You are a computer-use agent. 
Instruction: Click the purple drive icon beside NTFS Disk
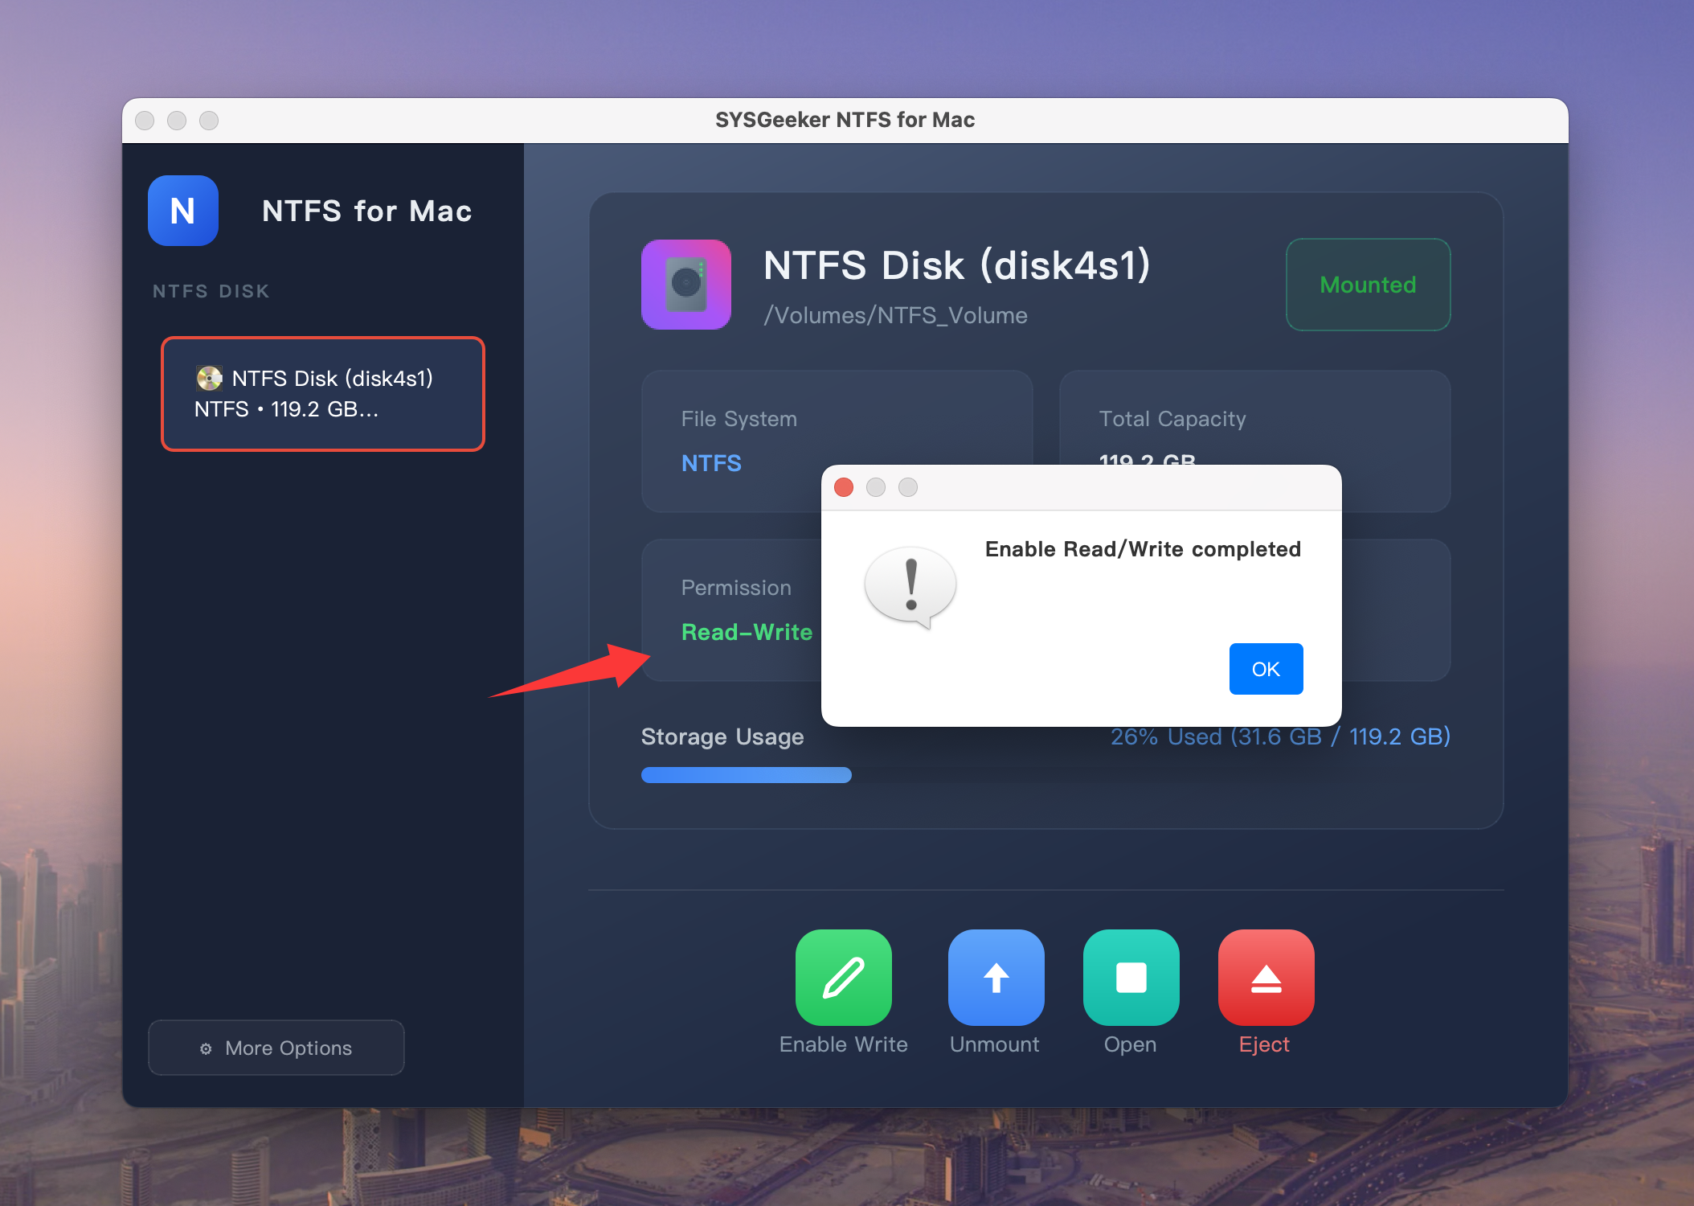point(685,285)
